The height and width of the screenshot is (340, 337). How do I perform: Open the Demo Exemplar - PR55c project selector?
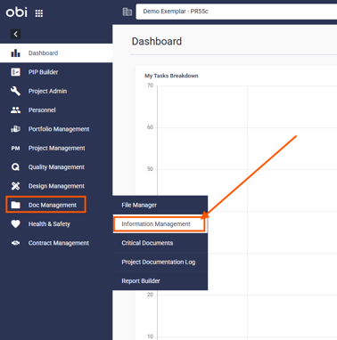click(x=236, y=12)
